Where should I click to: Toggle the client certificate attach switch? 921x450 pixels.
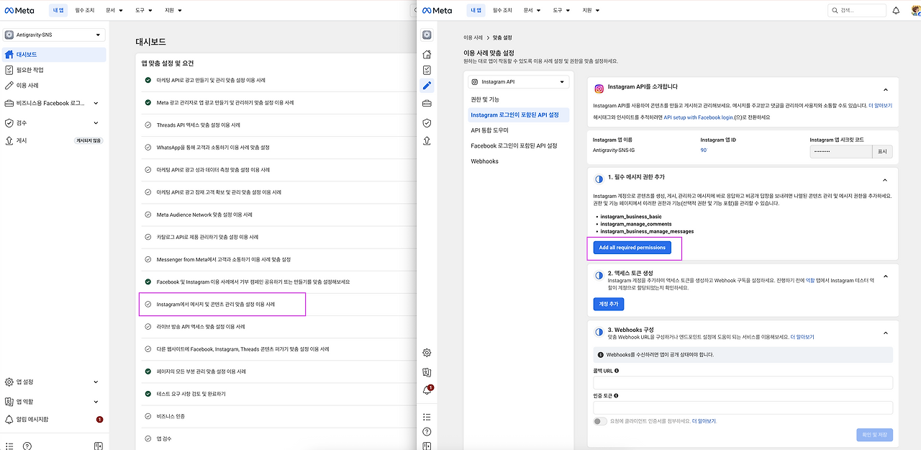click(600, 421)
